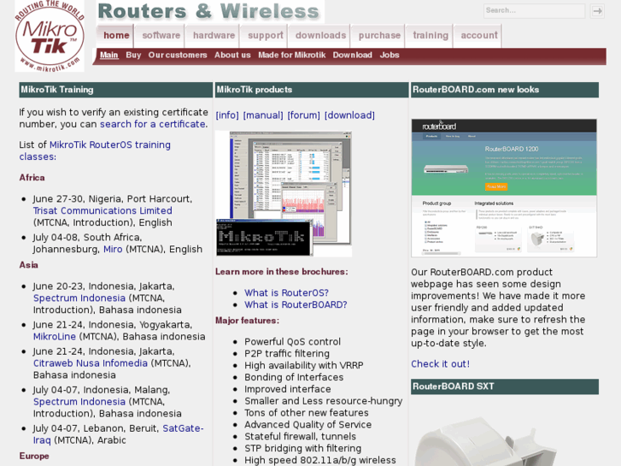Click the MikroTik logo

coord(50,36)
